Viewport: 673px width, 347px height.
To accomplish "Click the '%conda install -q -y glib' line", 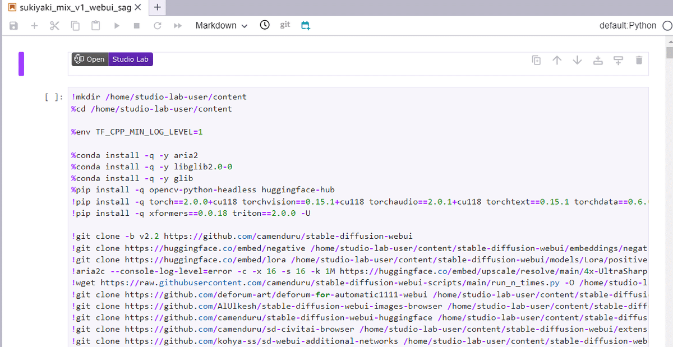I will click(x=132, y=178).
